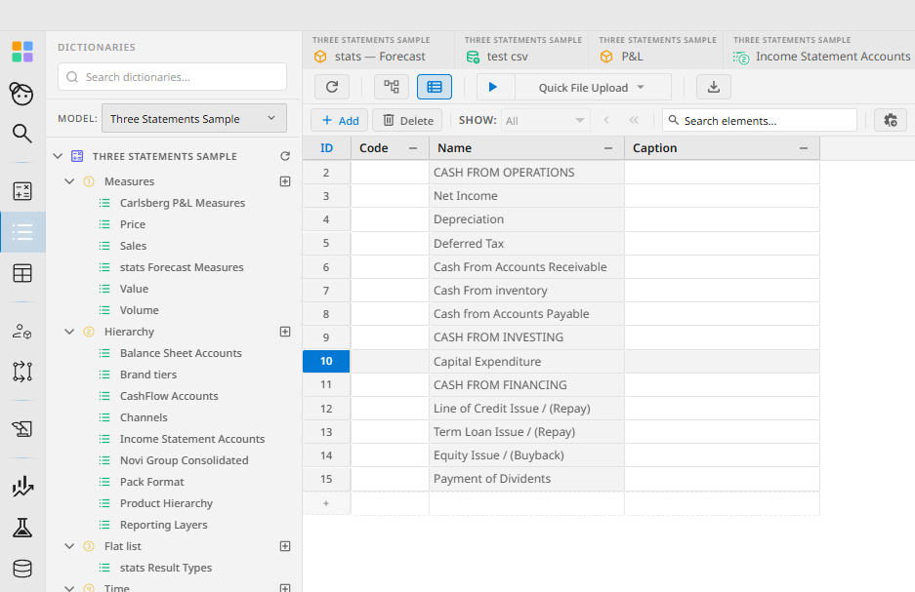Open the lab flask icon in sidebar
This screenshot has height=592, width=915.
[x=22, y=528]
